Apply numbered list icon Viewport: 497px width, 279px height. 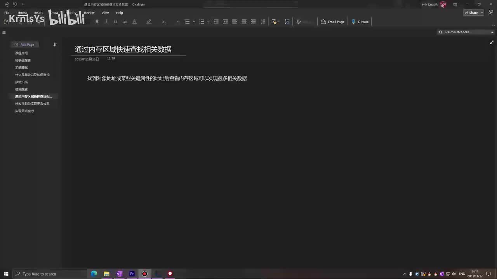[202, 22]
